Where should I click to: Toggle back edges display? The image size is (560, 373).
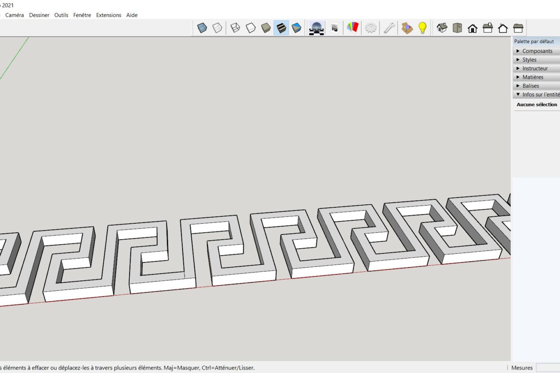[218, 28]
